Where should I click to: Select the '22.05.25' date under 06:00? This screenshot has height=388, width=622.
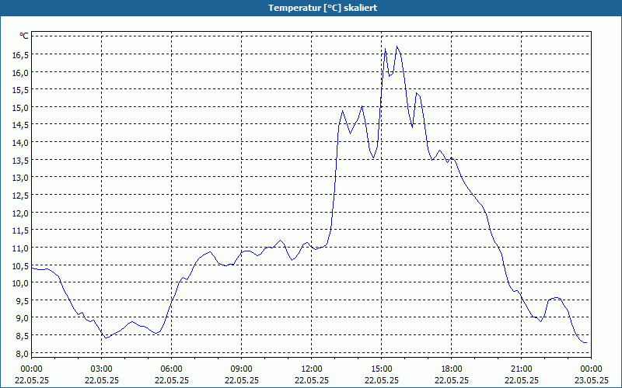171,380
